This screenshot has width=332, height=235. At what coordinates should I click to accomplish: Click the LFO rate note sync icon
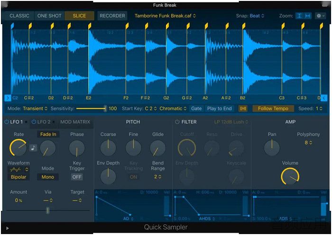click(33, 148)
